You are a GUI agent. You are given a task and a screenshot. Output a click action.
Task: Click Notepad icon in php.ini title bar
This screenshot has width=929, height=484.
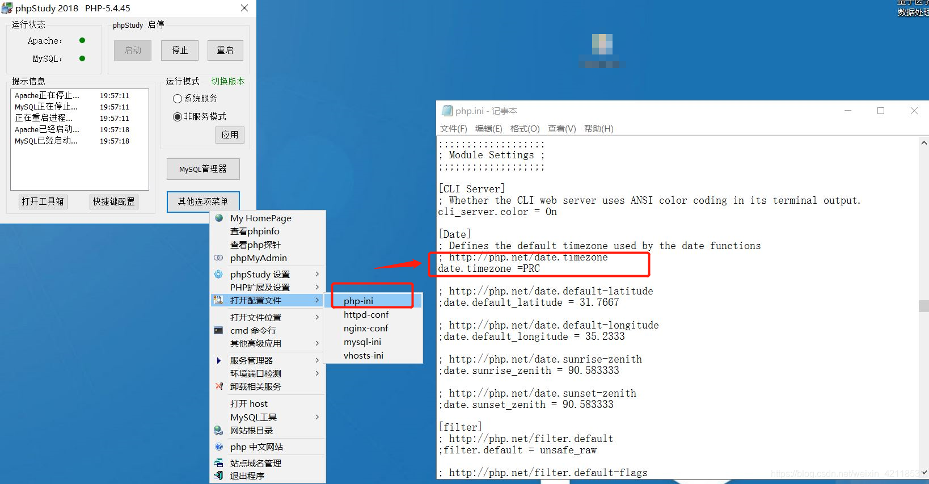pos(447,111)
